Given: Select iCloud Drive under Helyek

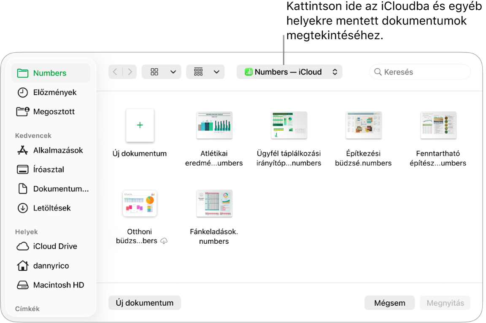Looking at the screenshot, I should [51, 246].
